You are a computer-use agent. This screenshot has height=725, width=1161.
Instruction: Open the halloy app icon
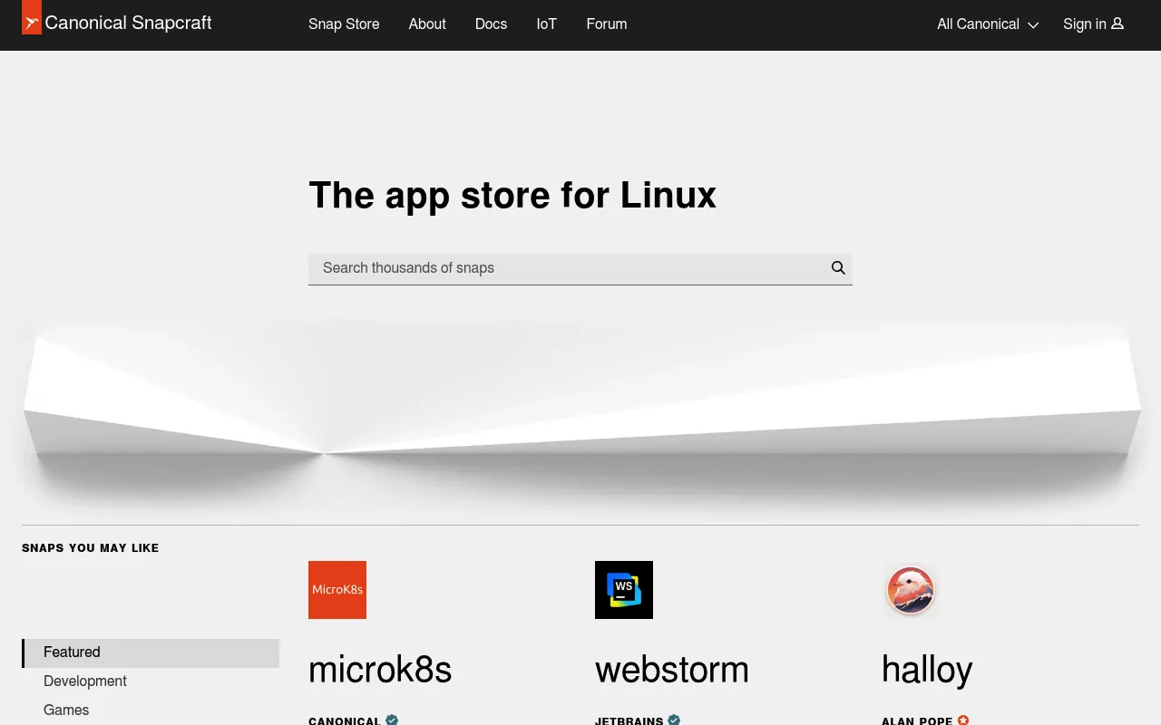(911, 590)
